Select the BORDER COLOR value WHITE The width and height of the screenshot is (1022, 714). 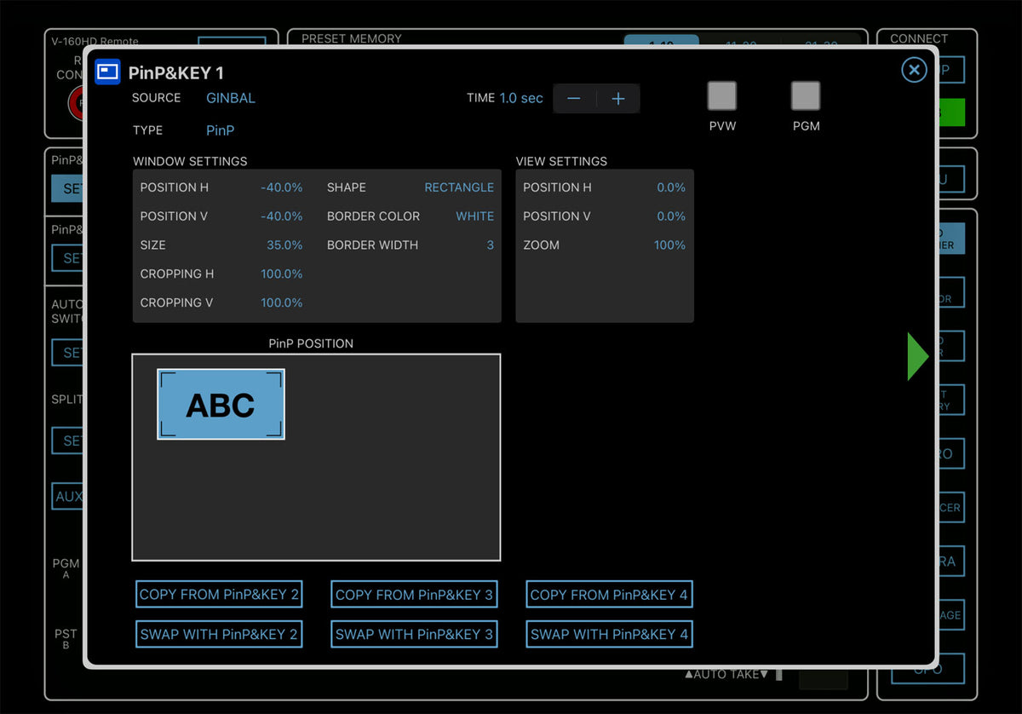[x=474, y=216]
